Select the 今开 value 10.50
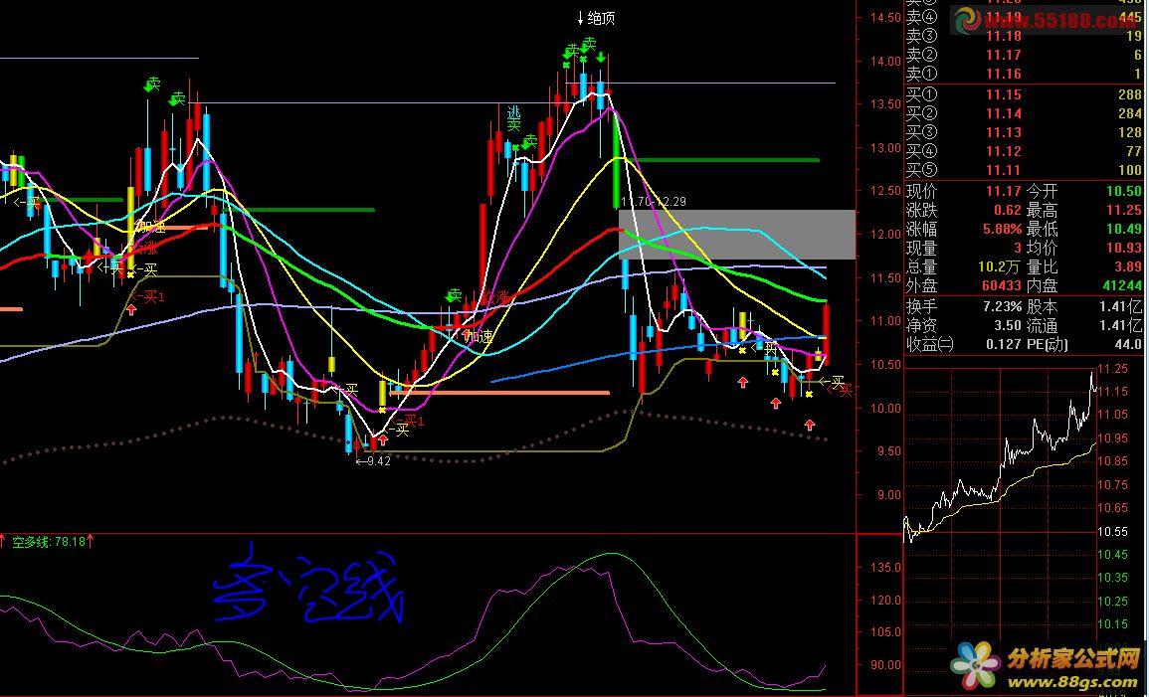Screen dimensions: 1149x697 point(1124,192)
